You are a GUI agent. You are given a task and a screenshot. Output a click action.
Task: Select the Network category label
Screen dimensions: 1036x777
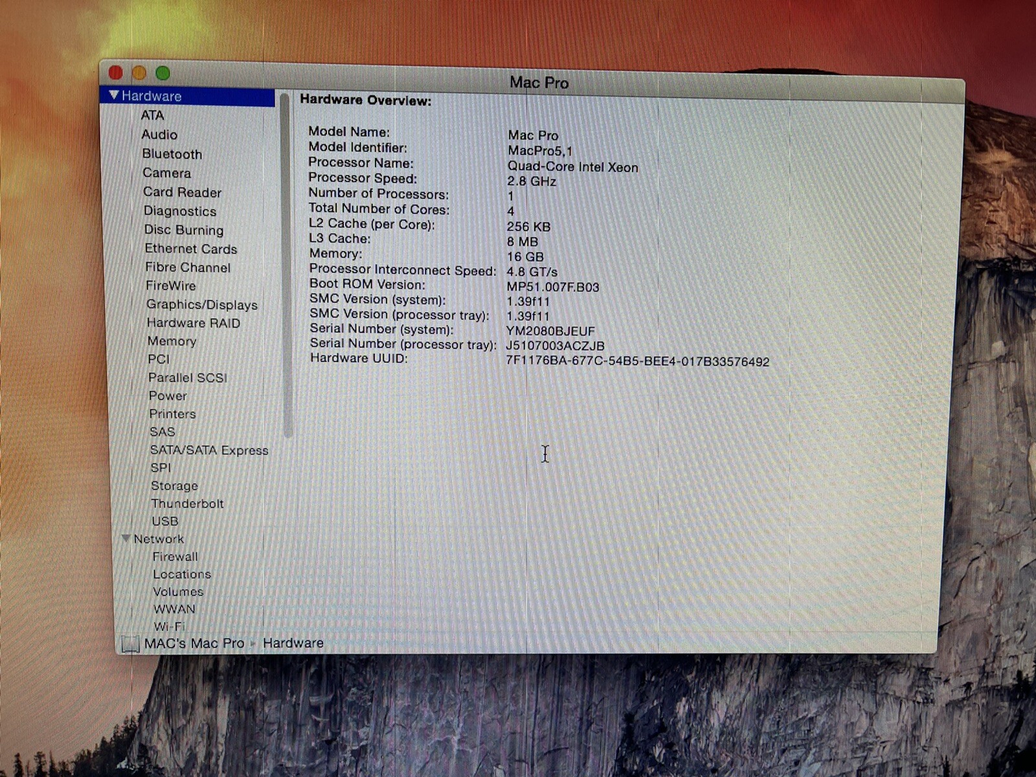click(159, 539)
